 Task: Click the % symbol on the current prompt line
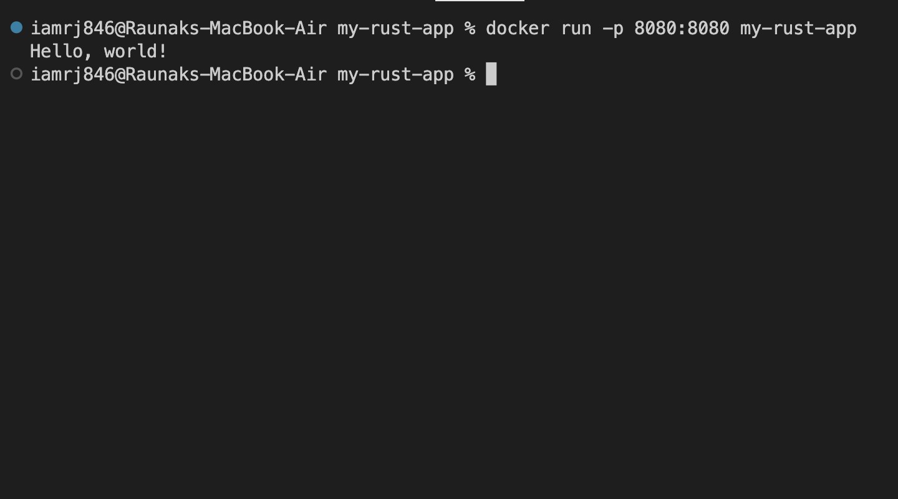pyautogui.click(x=470, y=75)
